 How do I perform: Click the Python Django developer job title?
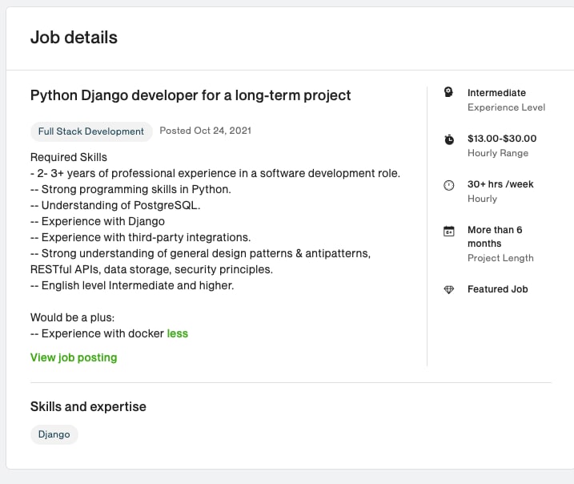[191, 95]
